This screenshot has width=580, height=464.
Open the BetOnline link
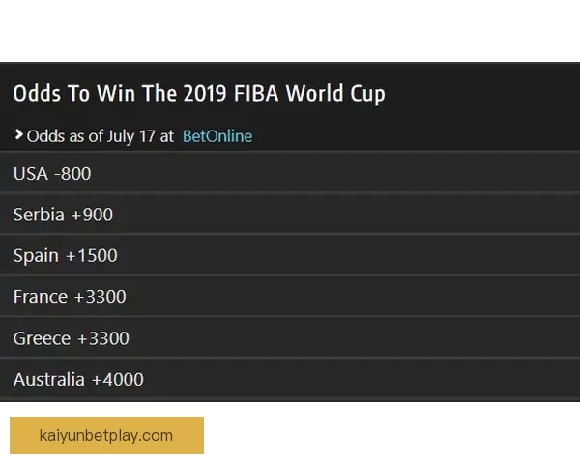[x=217, y=136]
